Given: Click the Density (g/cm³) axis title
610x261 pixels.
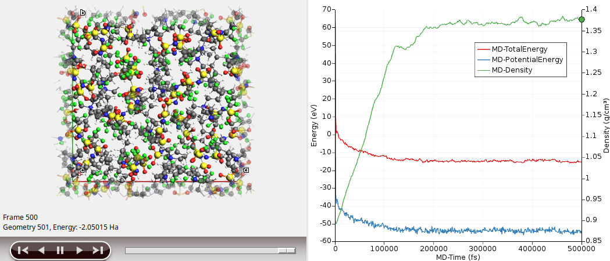Looking at the screenshot, I should click(x=605, y=123).
